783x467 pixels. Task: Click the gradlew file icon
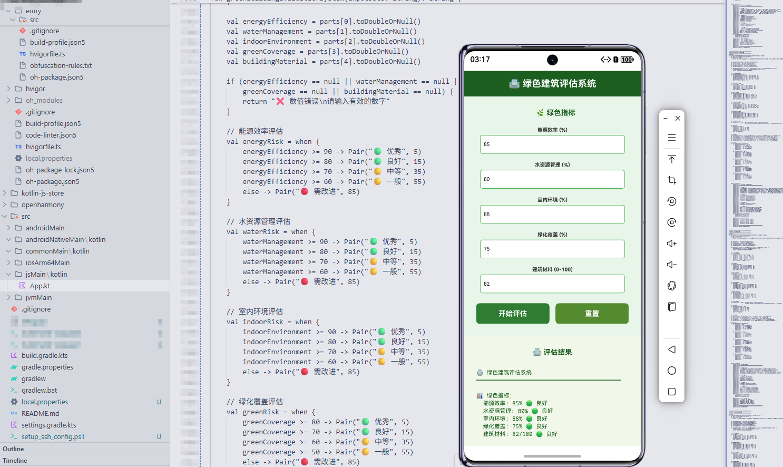point(14,378)
